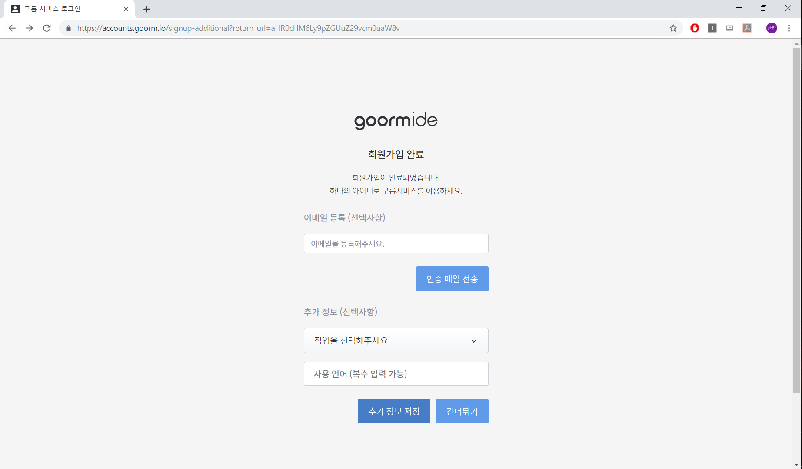This screenshot has height=469, width=802.
Task: Click the 이메일 등록 (선택사항) label
Action: click(344, 218)
